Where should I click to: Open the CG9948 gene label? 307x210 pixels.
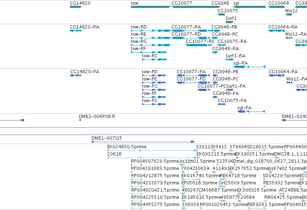[220, 3]
